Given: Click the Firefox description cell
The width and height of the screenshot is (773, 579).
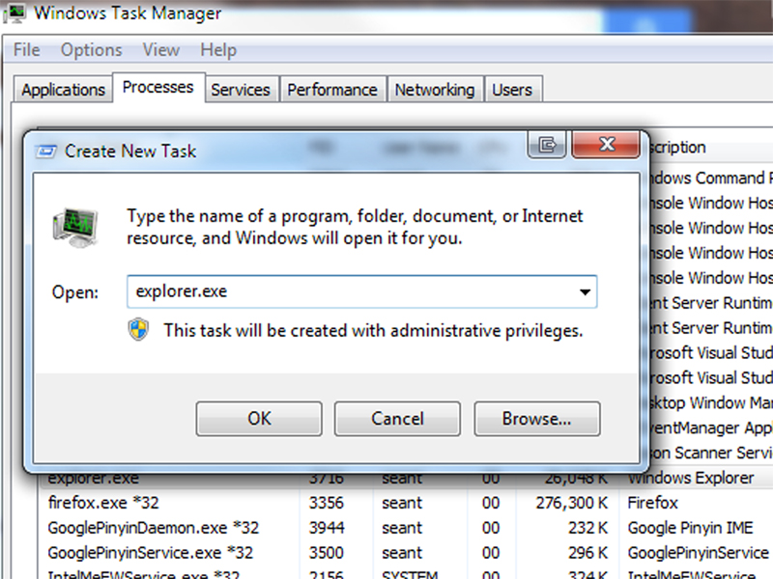Looking at the screenshot, I should click(x=653, y=503).
